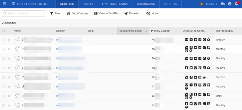Open the hamburger menu icon
Image resolution: width=242 pixels, height=110 pixels.
click(4, 4)
